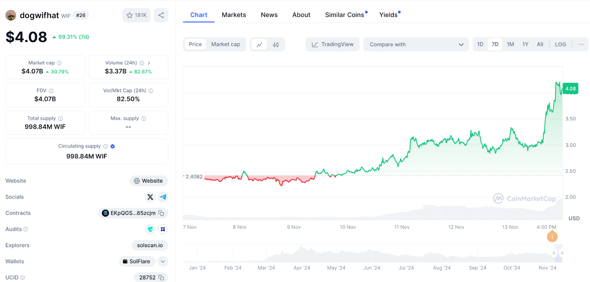Expand Volume (24h) details arrow
The height and width of the screenshot is (282, 590).
coord(149,63)
